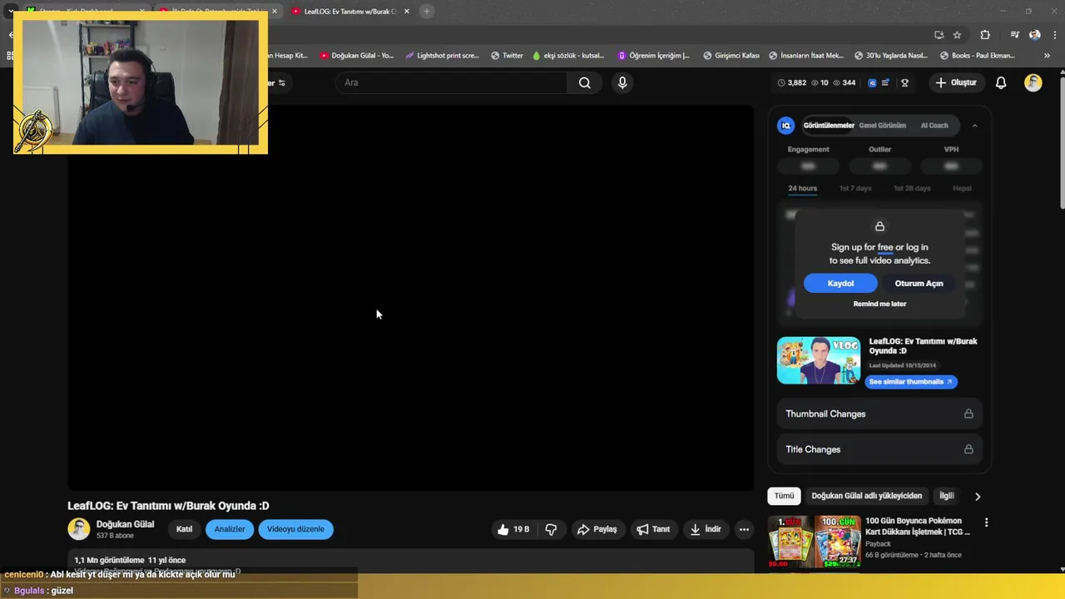Screen dimensions: 1065x599
Task: Select the 24 hours range tab
Action: tap(802, 188)
